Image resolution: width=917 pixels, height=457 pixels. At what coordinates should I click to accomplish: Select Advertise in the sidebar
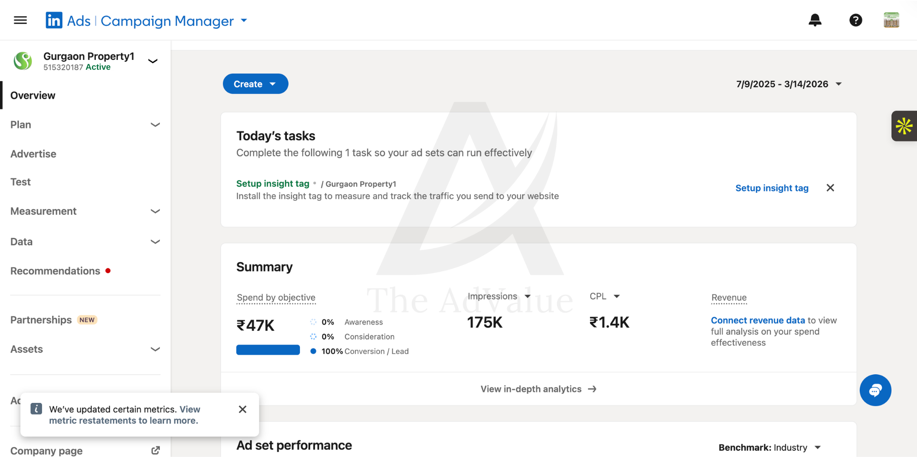(x=33, y=154)
